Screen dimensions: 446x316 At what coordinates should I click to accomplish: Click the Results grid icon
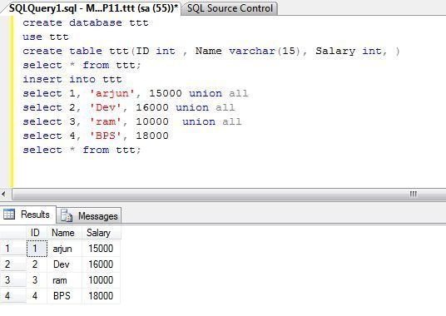(x=9, y=215)
